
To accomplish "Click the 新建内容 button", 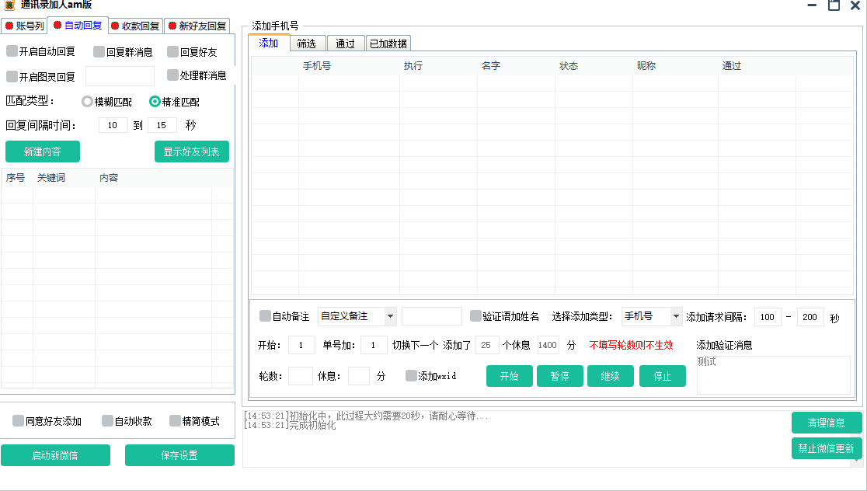I will pos(42,151).
